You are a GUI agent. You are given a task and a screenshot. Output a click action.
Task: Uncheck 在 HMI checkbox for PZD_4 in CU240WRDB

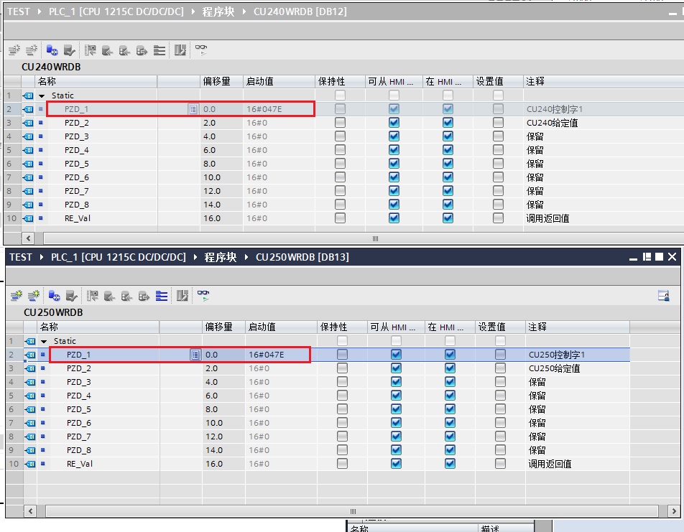tap(448, 150)
